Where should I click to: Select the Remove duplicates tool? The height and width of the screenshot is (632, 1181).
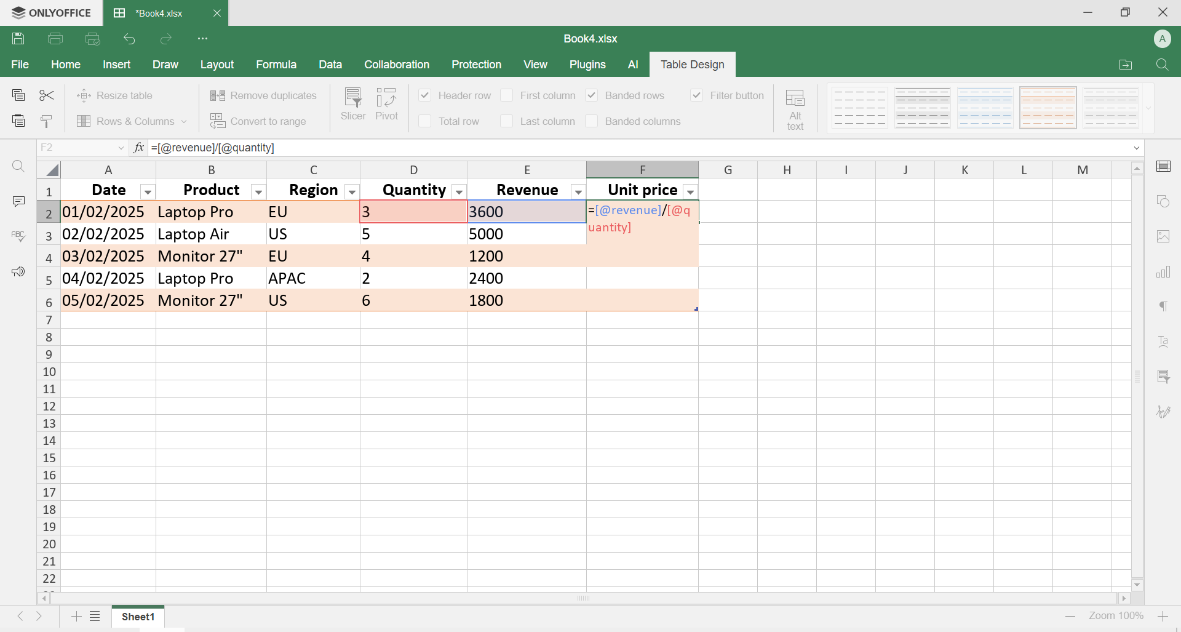(x=263, y=95)
